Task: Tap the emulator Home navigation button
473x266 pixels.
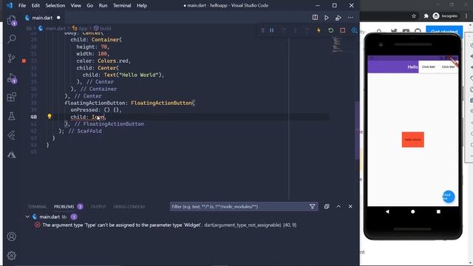Action: [x=412, y=212]
